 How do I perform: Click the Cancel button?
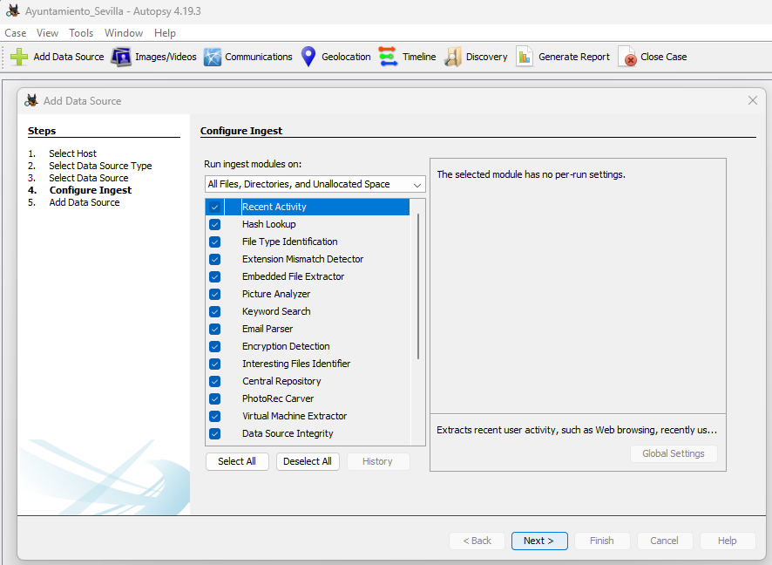tap(664, 541)
